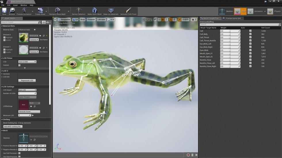Click the Add Material Slot plus icon
This screenshot has width=282, height=158.
pos(35,30)
